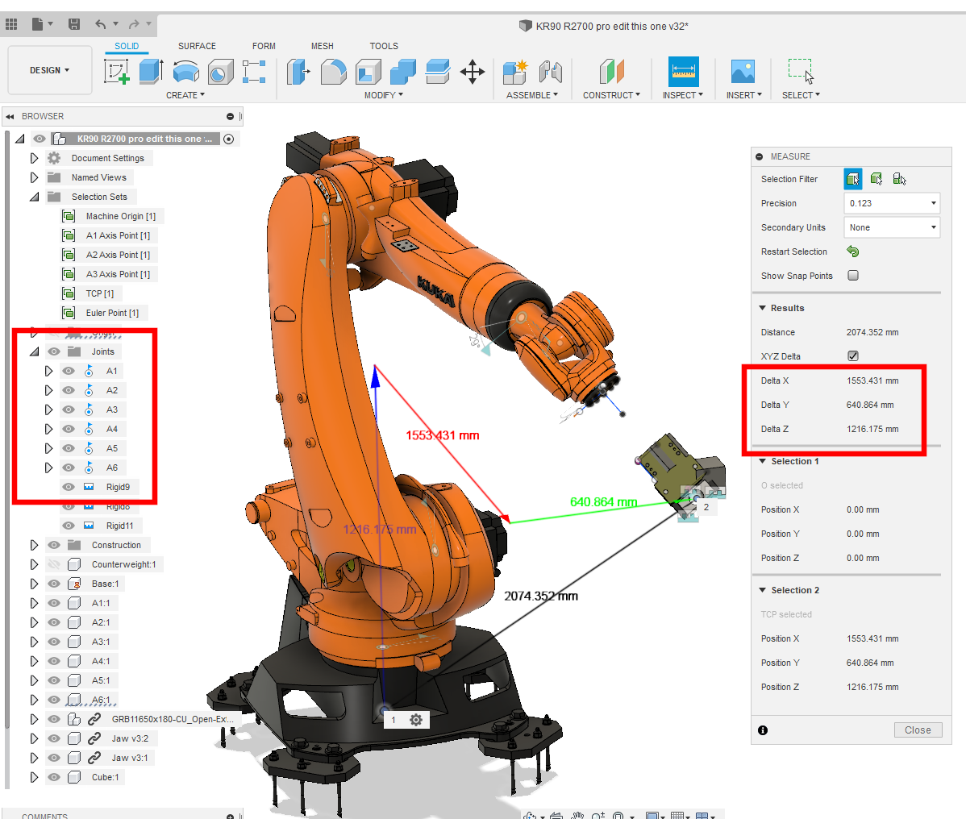Open the MODIFY menu
Image resolution: width=966 pixels, height=819 pixels.
tap(384, 95)
